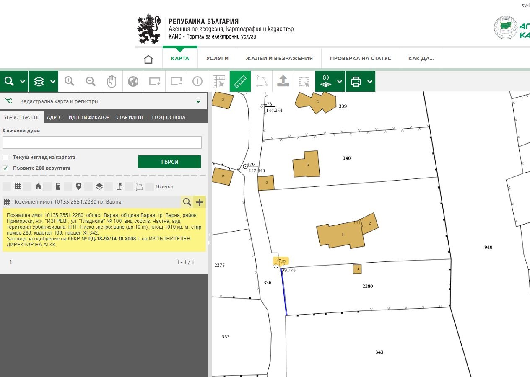Click the 'Ключови думи' input field
Screen dimensions: 530x377
click(102, 142)
